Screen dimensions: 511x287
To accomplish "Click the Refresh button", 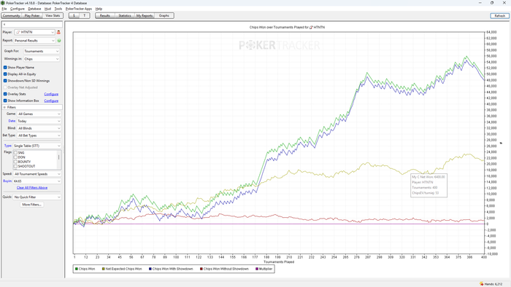I will [499, 15].
